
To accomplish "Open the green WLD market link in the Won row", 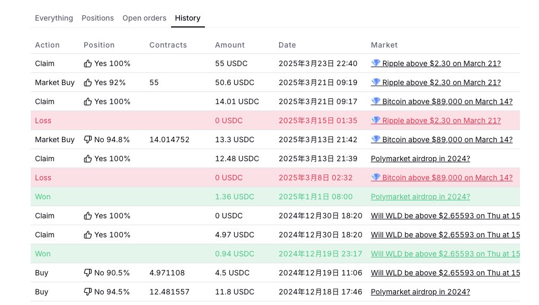I will [445, 254].
